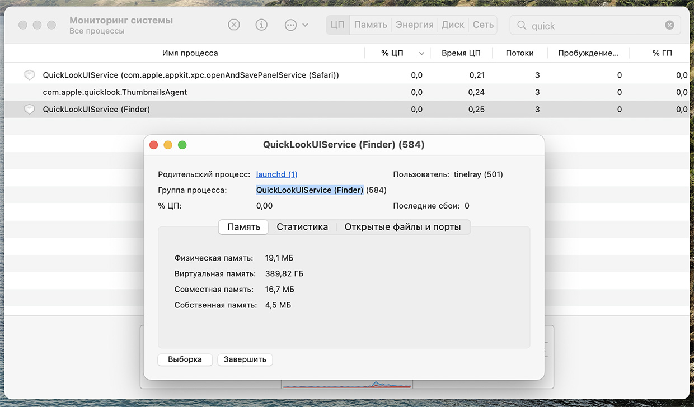Select QuickLookUIService (Safari) process name
This screenshot has height=407, width=694.
(x=191, y=75)
